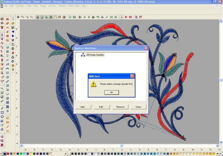Click the blue left arrow undo icon
Viewport: 223px width, 156px height.
(x=13, y=31)
